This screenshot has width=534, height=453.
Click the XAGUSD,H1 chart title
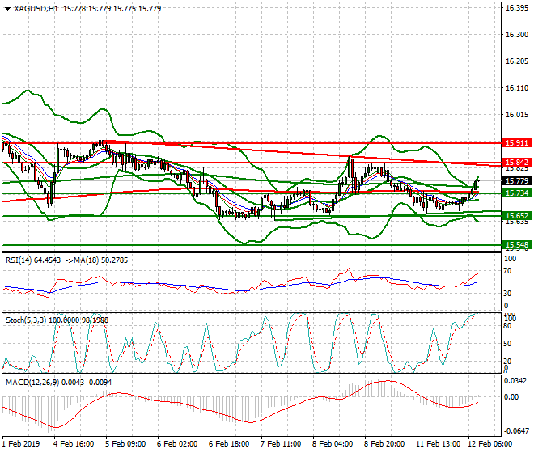(35, 8)
